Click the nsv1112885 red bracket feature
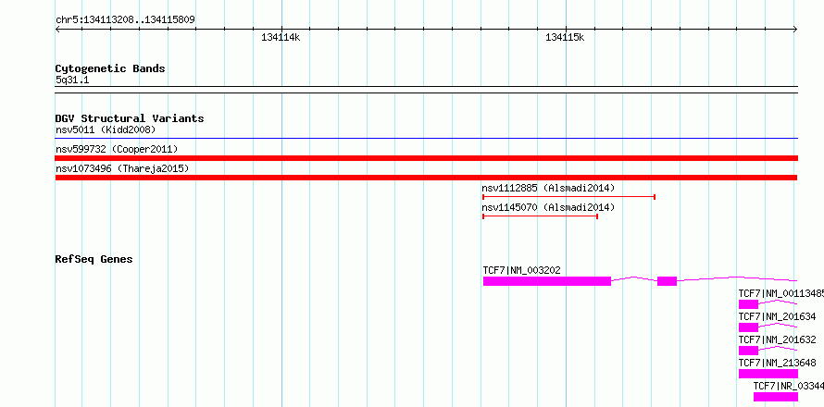The height and width of the screenshot is (407, 824). (568, 197)
